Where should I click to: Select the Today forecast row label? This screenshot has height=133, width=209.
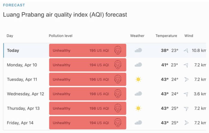pyautogui.click(x=13, y=50)
